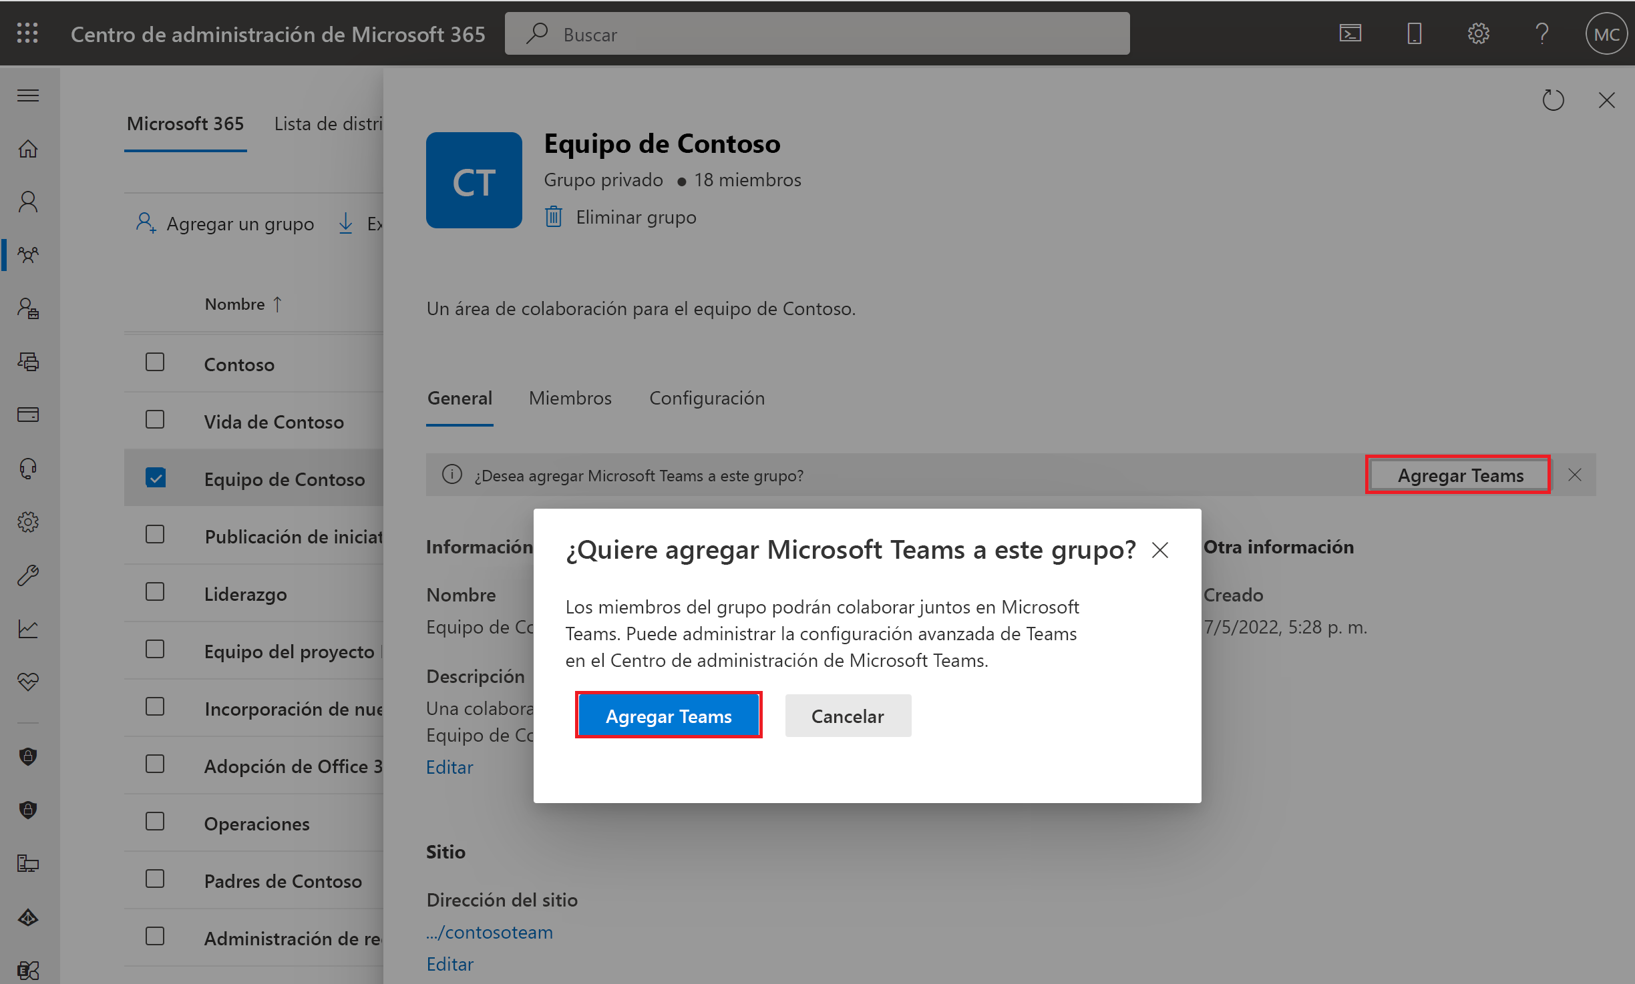Check the Equipo del proyecto checkbox

155,649
